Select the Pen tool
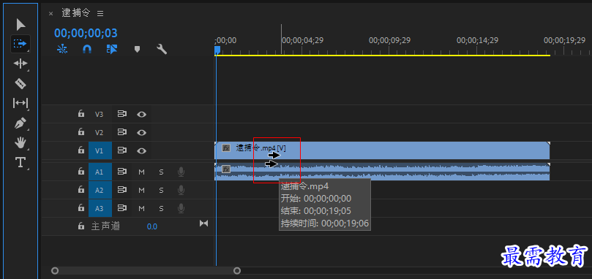This screenshot has width=592, height=279. [x=20, y=123]
